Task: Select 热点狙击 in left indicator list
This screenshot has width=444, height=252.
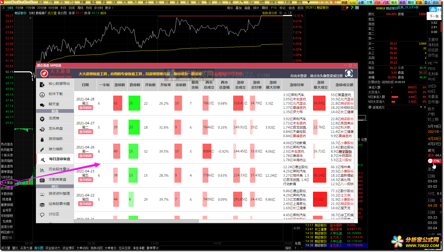Action: pos(7,144)
